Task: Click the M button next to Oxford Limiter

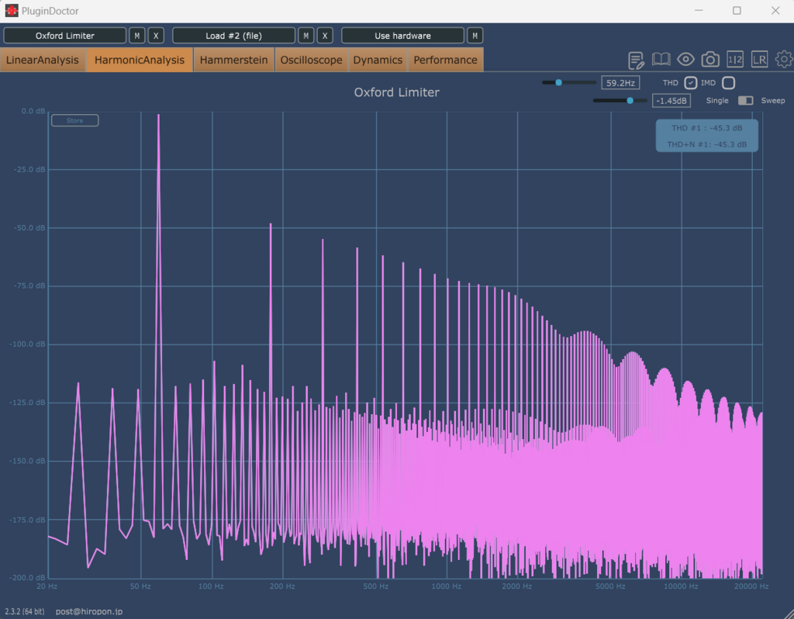Action: (136, 36)
